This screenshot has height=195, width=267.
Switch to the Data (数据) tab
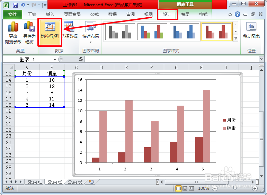coord(113,15)
